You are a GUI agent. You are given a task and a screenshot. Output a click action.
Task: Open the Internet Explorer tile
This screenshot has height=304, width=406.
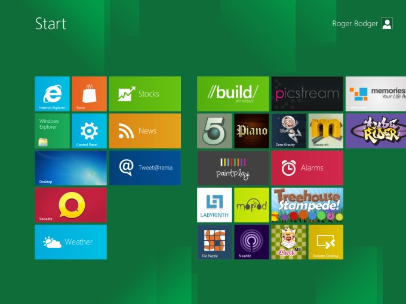point(52,94)
